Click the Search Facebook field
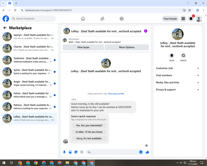Viewport: 207px width, 166px height. (x=33, y=19)
